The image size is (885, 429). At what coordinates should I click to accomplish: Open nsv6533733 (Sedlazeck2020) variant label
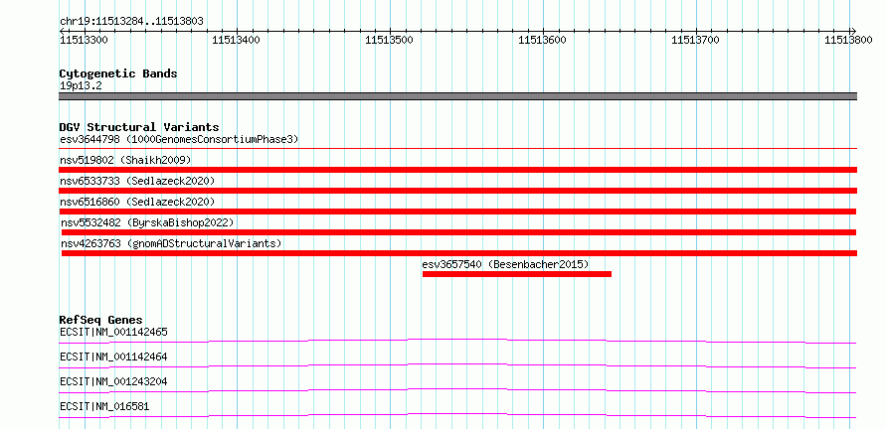pyautogui.click(x=137, y=181)
